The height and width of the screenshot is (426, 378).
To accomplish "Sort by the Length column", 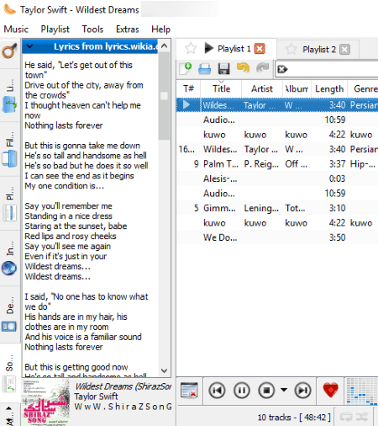I will 329,88.
